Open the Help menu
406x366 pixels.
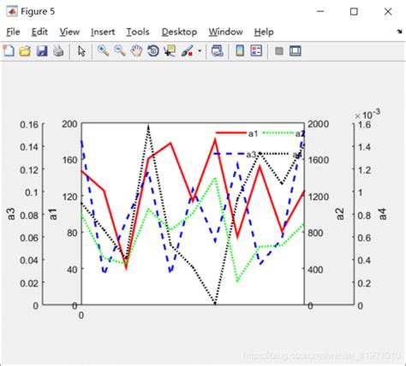[264, 32]
